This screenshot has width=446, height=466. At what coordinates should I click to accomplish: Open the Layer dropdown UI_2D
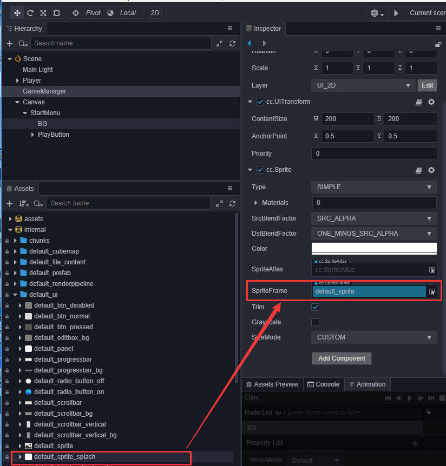363,85
